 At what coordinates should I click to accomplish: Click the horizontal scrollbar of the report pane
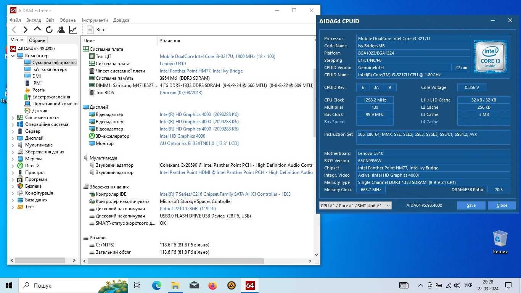point(176,261)
